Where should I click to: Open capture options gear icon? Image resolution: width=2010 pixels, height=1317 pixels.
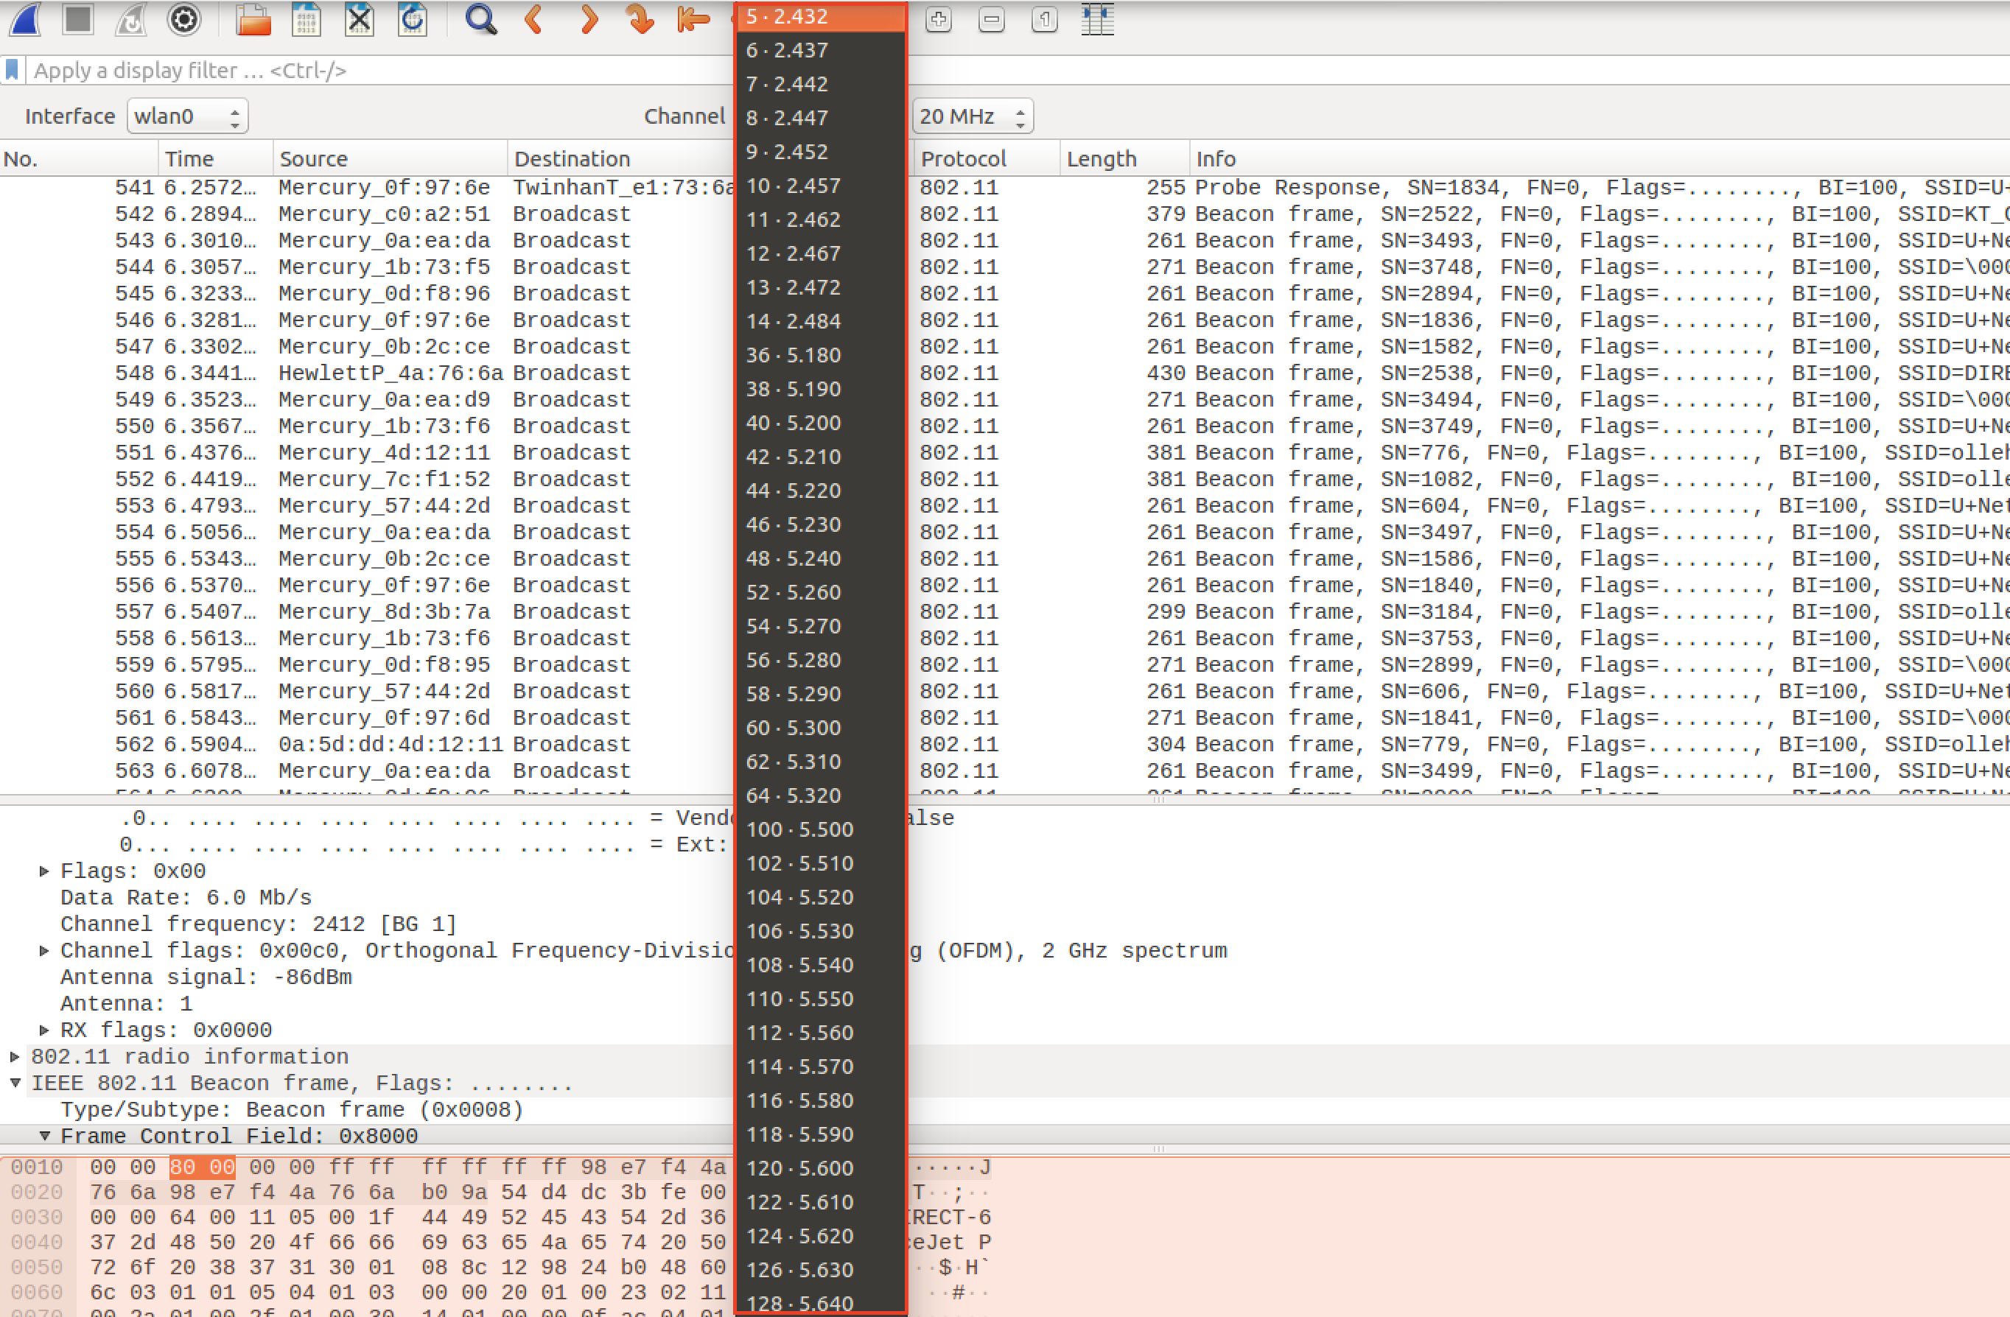coord(183,18)
